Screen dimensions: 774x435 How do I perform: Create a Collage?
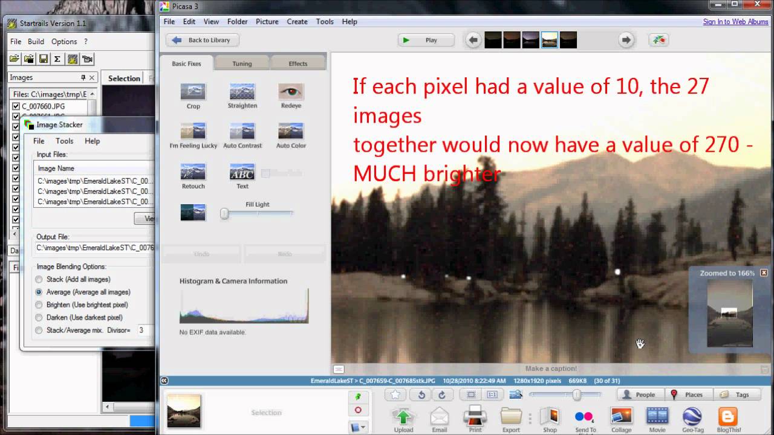(621, 419)
